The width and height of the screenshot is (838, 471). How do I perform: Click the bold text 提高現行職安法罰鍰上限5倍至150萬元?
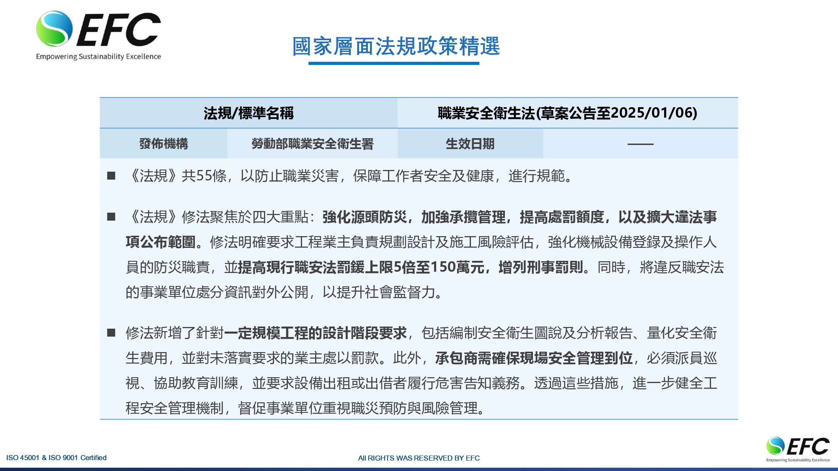tap(361, 267)
